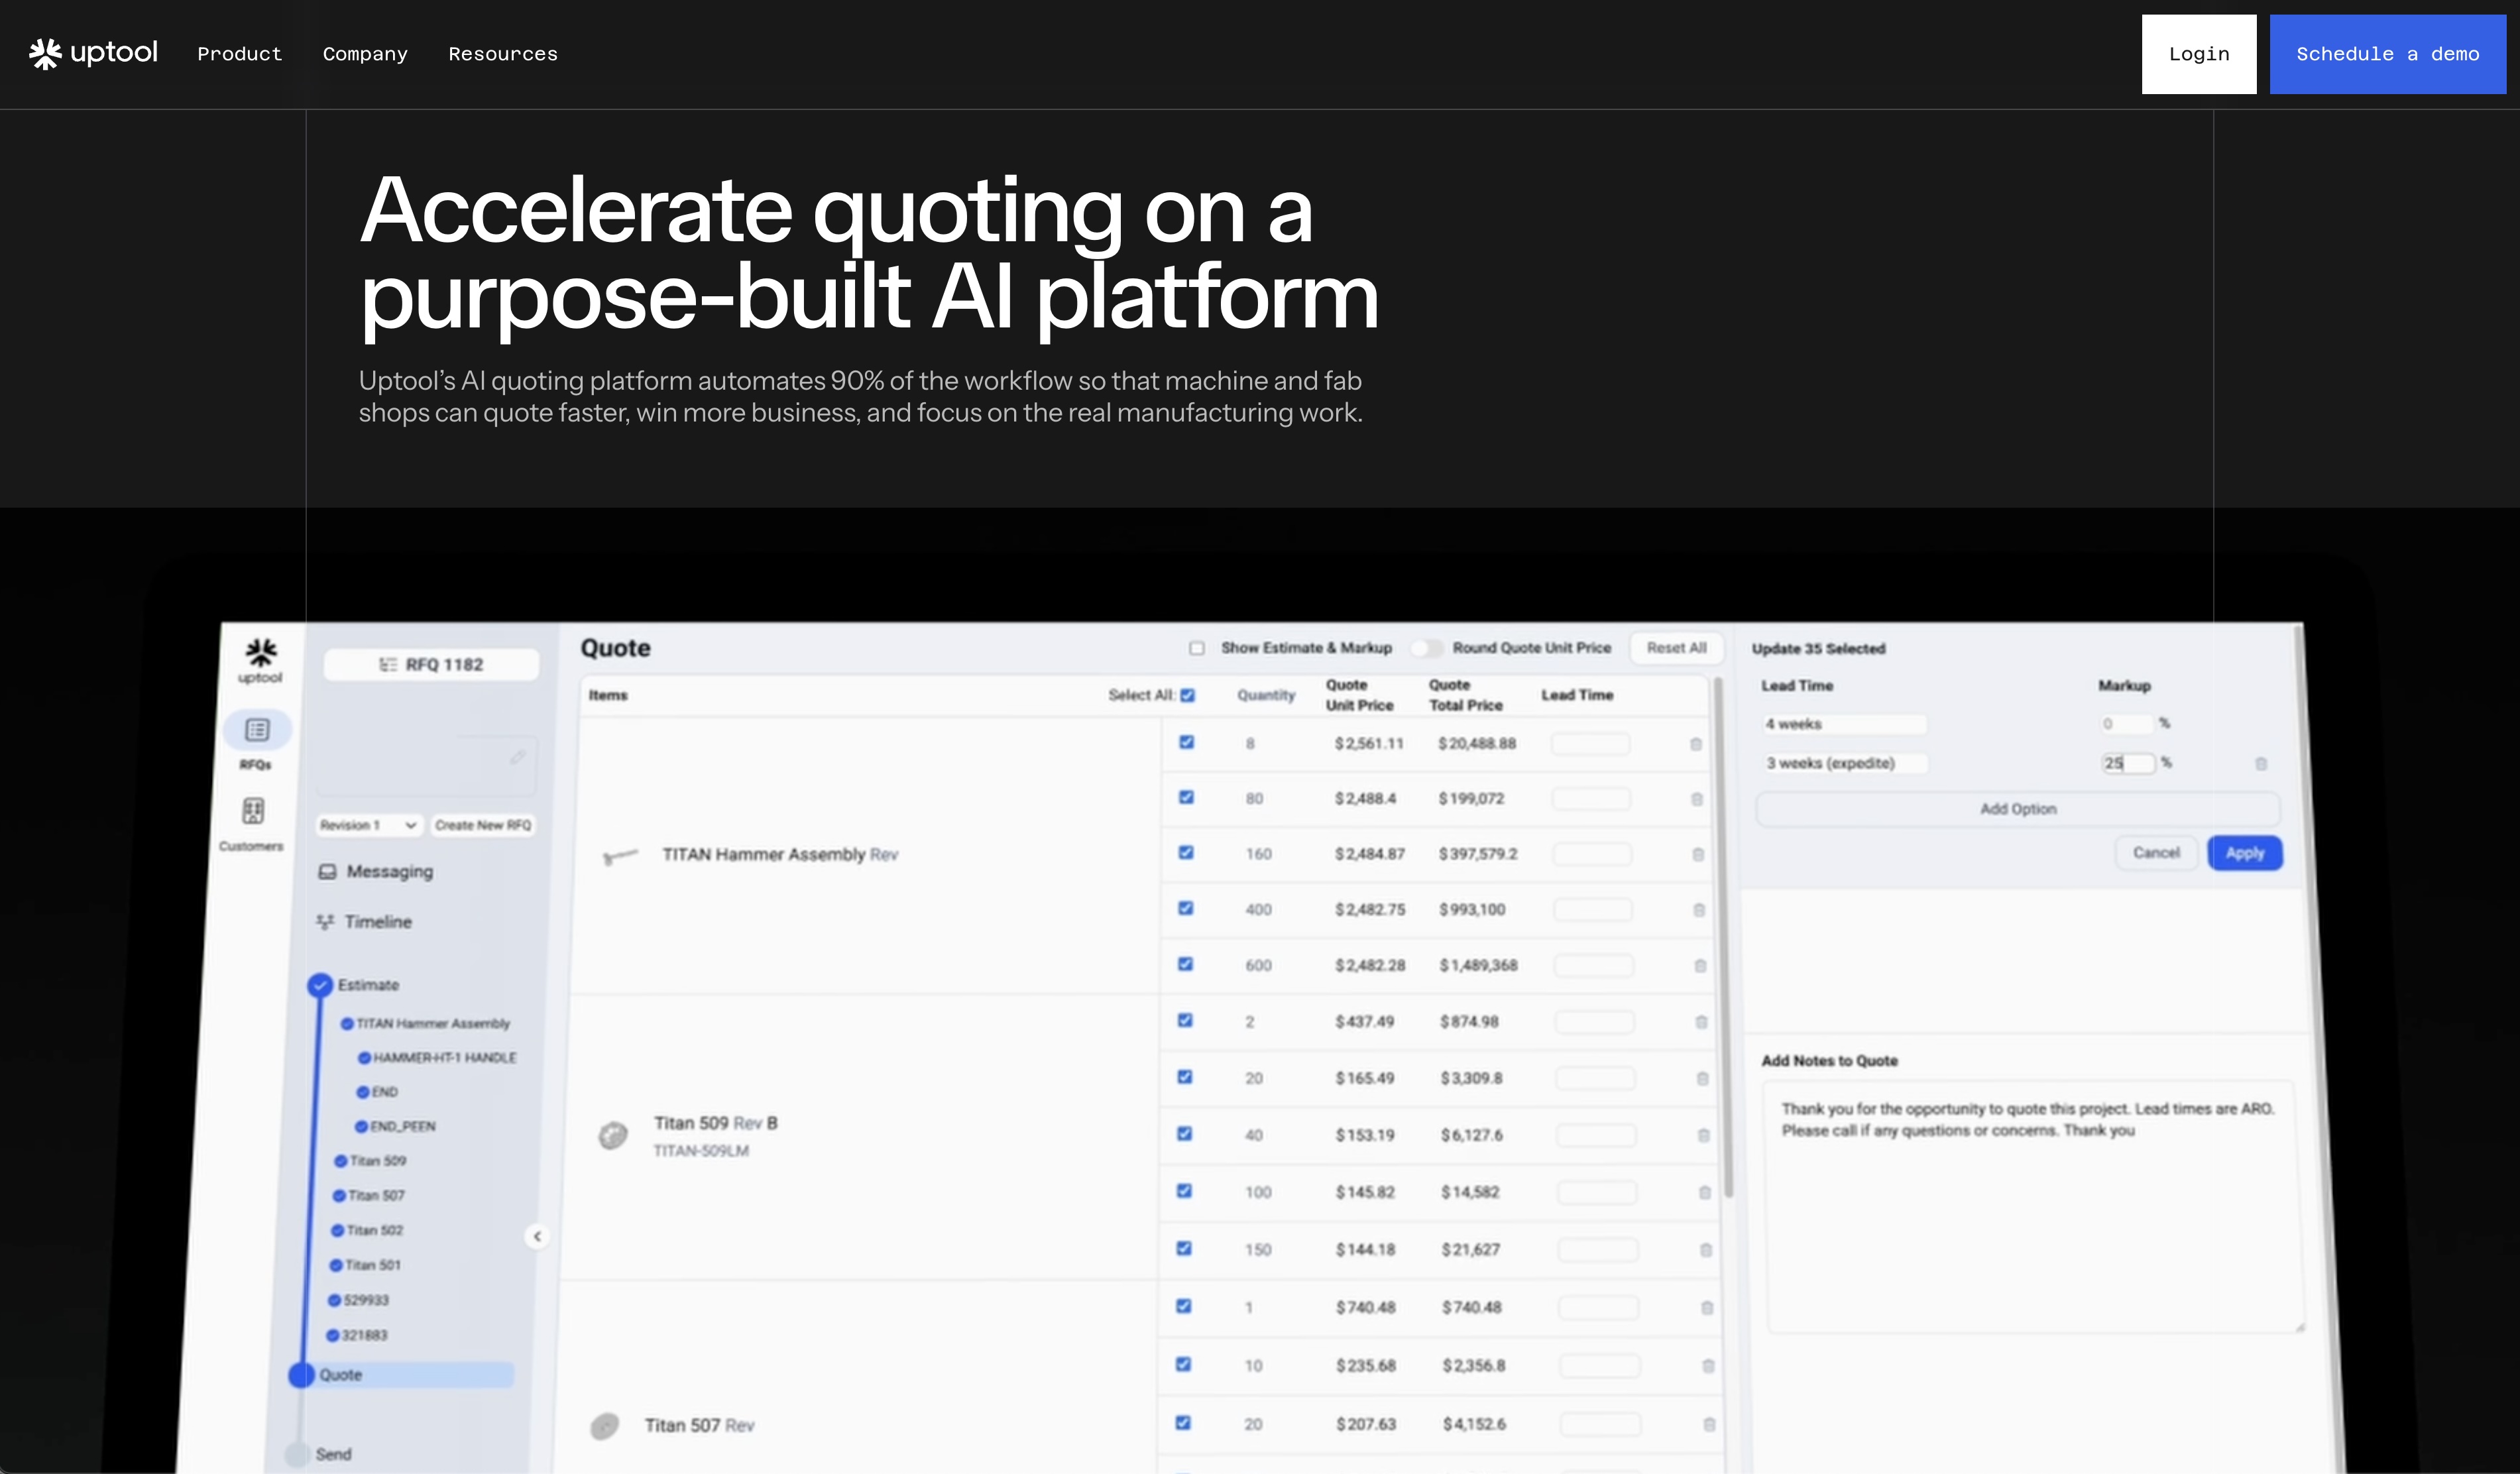Screen dimensions: 2520x1474
Task: Click the uptool logo in header
Action: (x=93, y=53)
